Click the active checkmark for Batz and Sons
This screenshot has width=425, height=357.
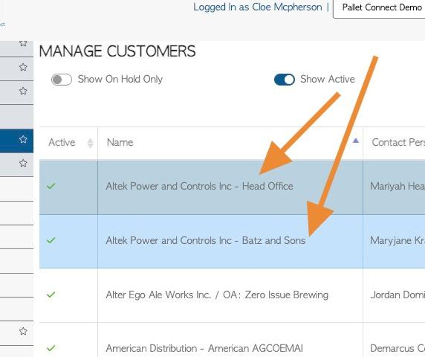click(x=51, y=240)
